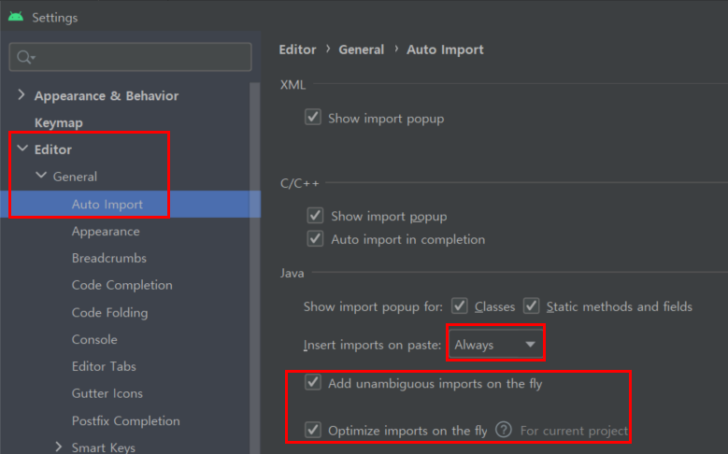Click the search magnifier icon

pyautogui.click(x=25, y=57)
